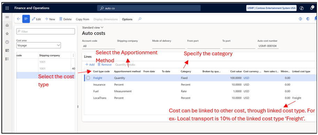Click Edit in action bar
The height and width of the screenshot is (135, 318).
click(x=37, y=19)
